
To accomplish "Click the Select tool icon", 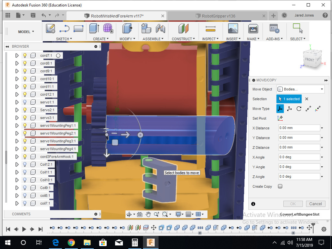I will click(298, 29).
